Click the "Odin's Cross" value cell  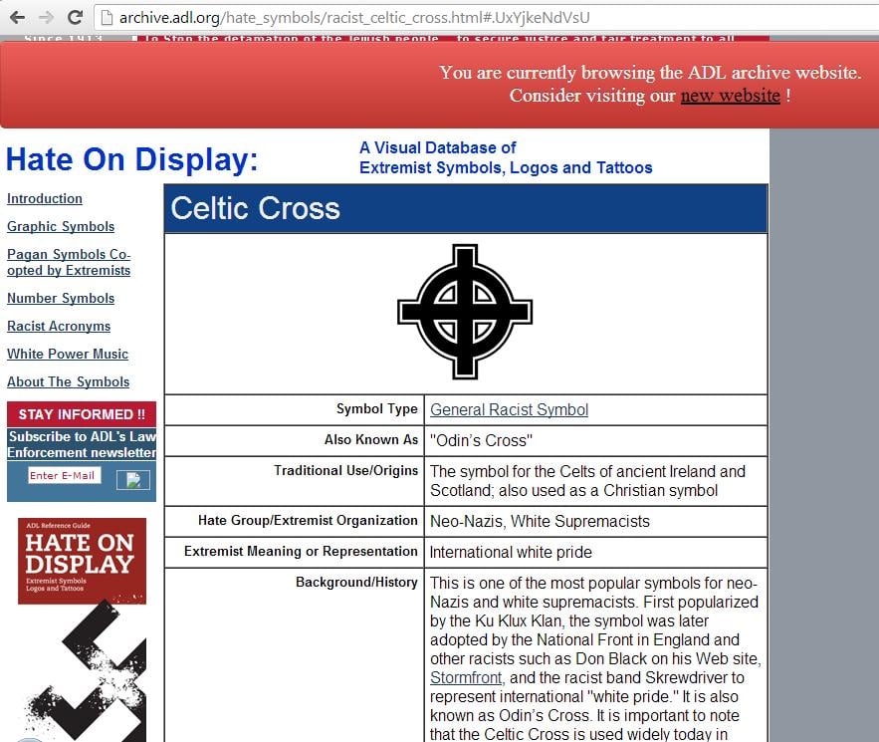(x=595, y=441)
